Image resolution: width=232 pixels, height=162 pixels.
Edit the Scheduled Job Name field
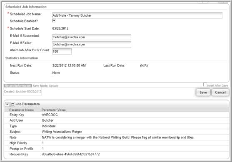point(137,15)
